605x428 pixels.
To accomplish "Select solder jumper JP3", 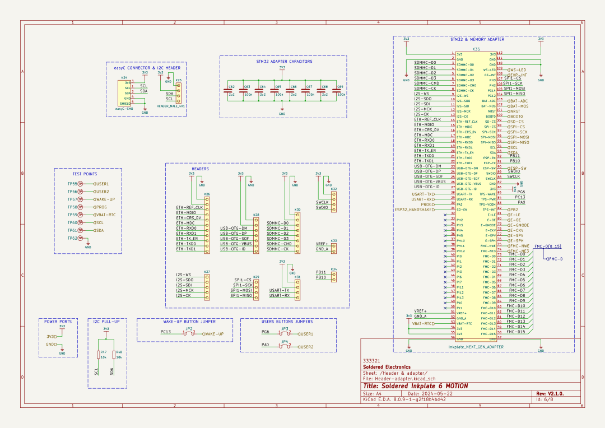I will pyautogui.click(x=285, y=333).
